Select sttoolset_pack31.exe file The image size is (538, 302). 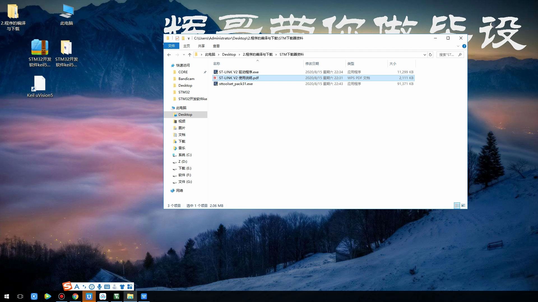point(236,84)
